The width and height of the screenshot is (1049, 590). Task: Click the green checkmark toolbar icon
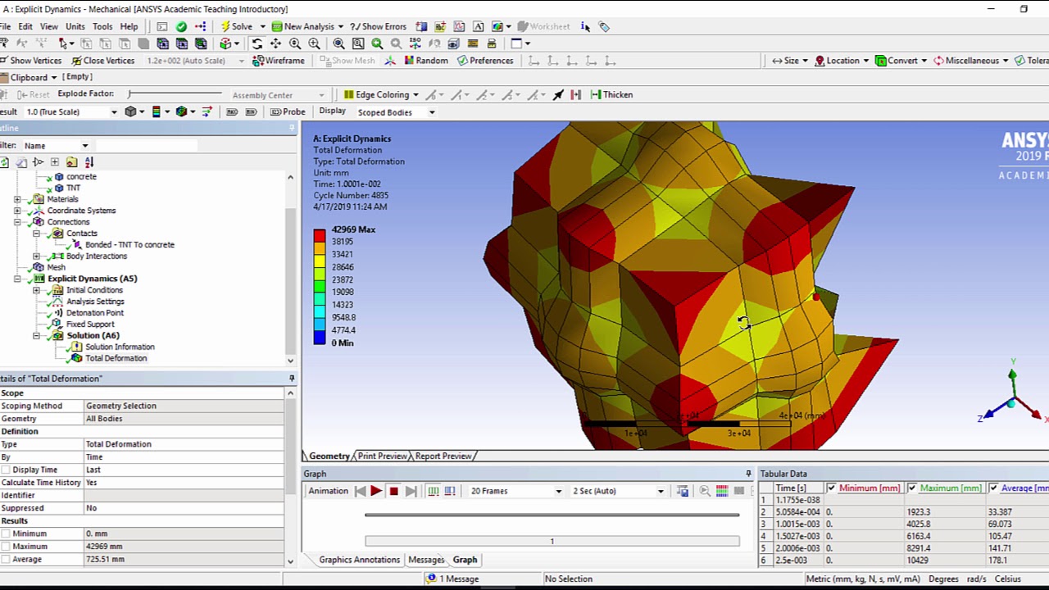click(x=181, y=26)
